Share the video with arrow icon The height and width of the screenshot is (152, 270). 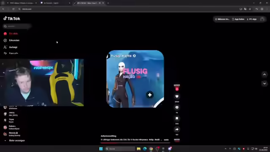(x=177, y=130)
